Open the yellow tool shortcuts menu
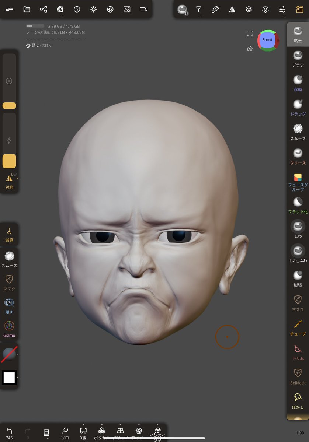Screen dimensions: 309x442 point(299,9)
